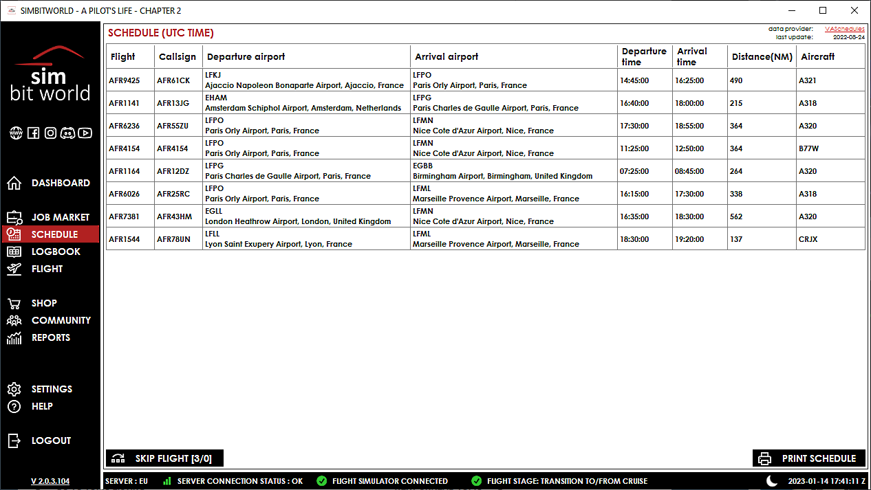Click the CRJX aircraft cell
Screen dimensions: 871x490
click(x=830, y=239)
